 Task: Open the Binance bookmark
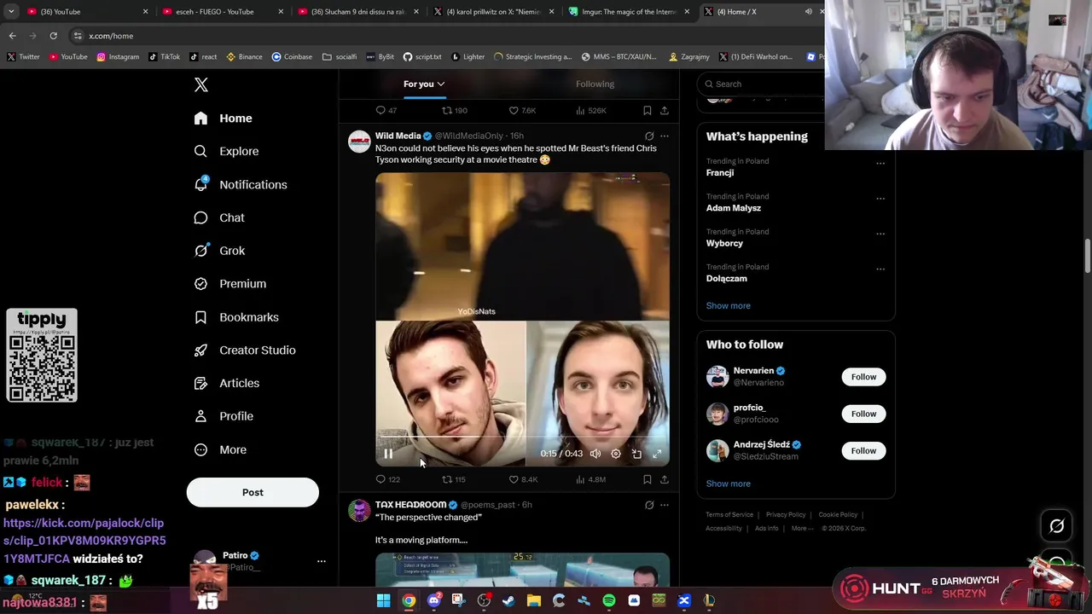tap(243, 57)
